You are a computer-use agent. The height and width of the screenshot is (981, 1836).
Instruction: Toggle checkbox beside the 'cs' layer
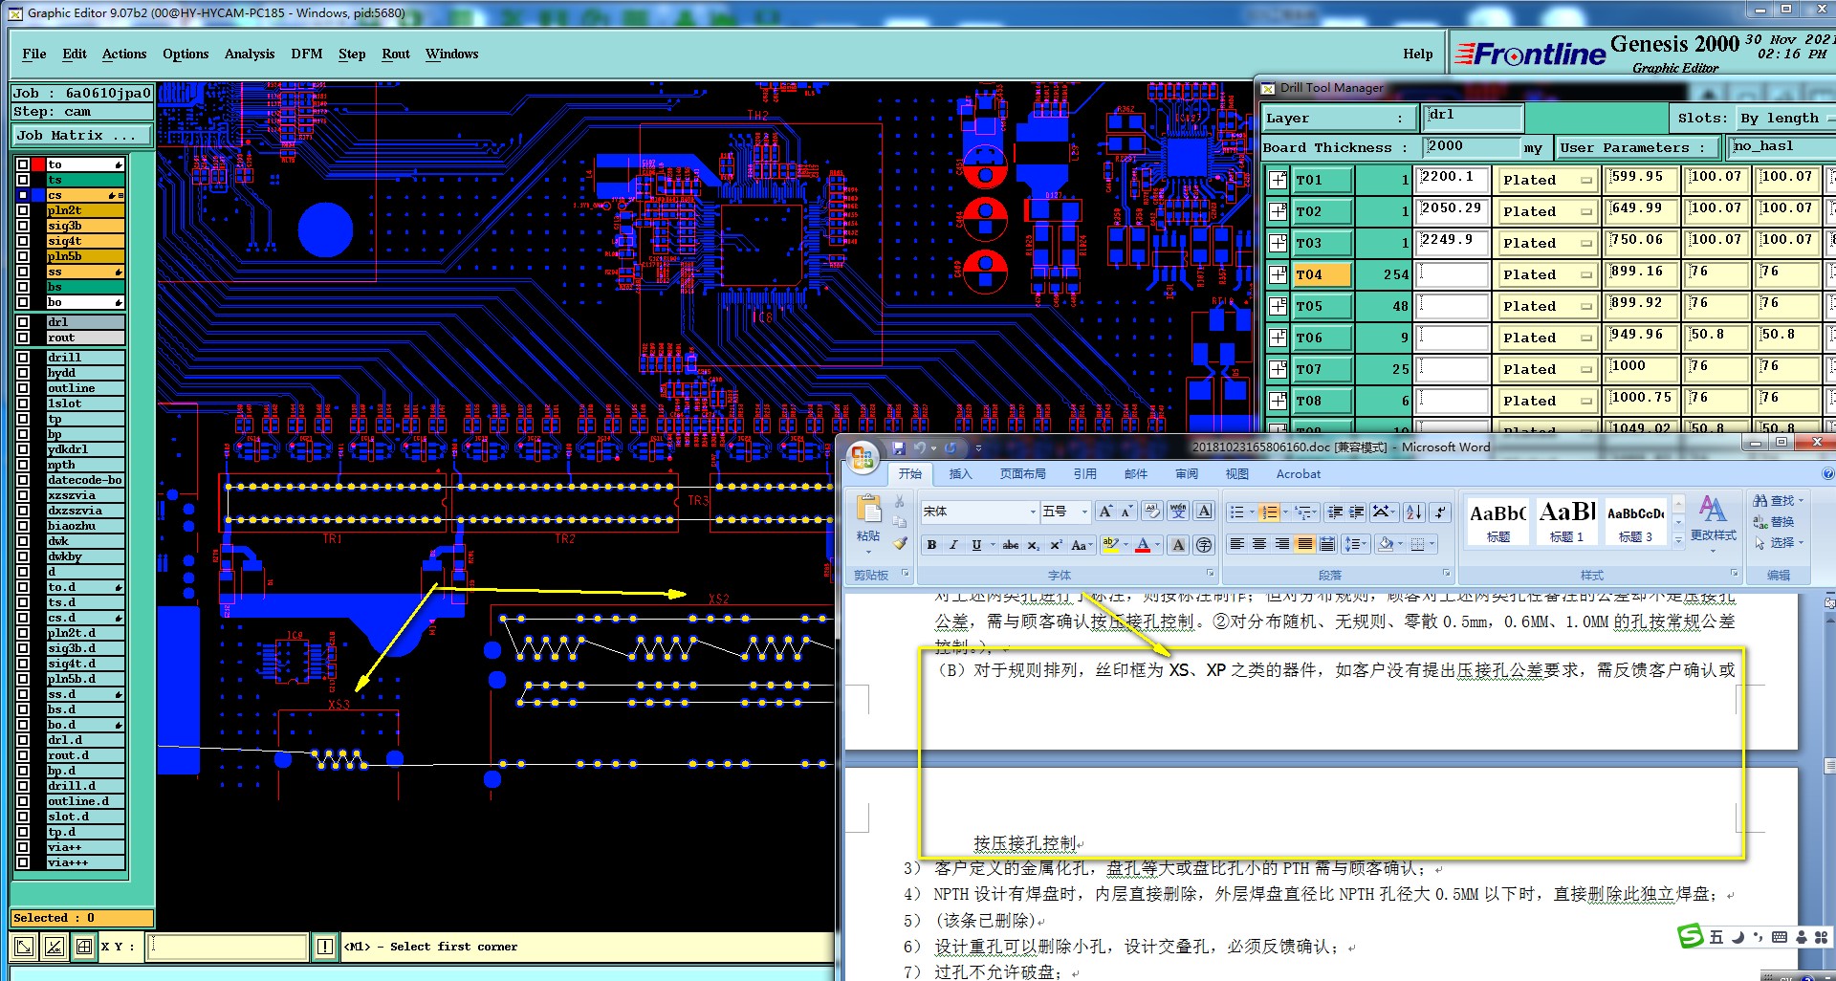(23, 195)
